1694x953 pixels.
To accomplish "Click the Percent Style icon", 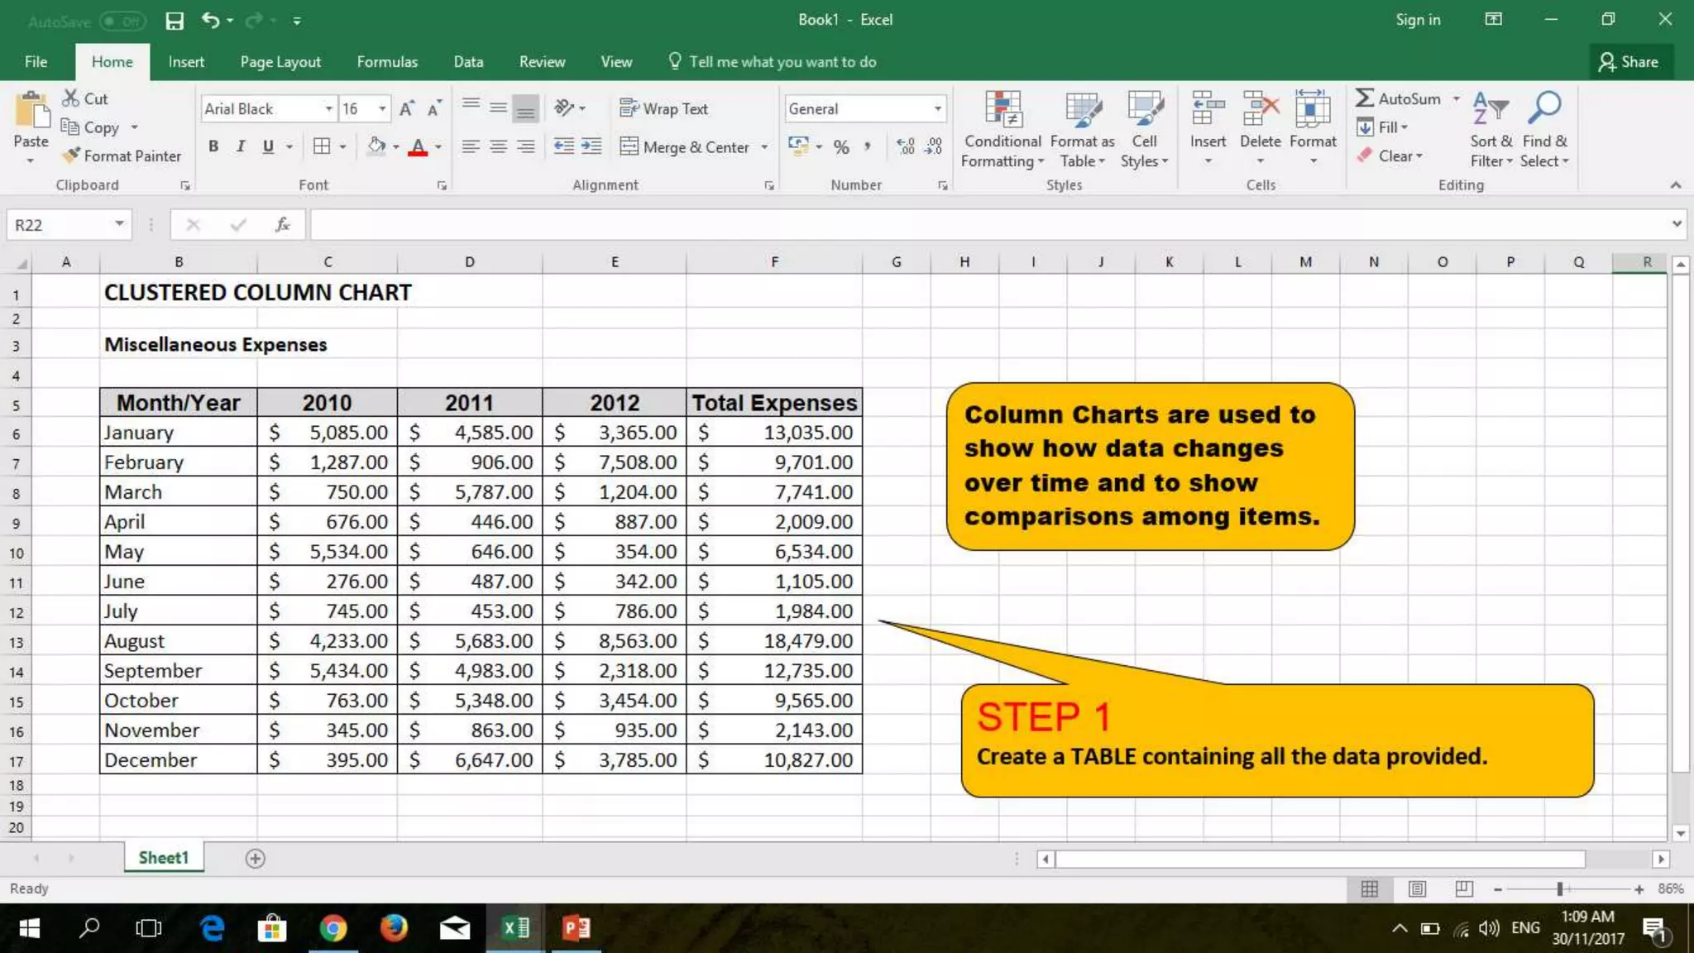I will click(841, 147).
